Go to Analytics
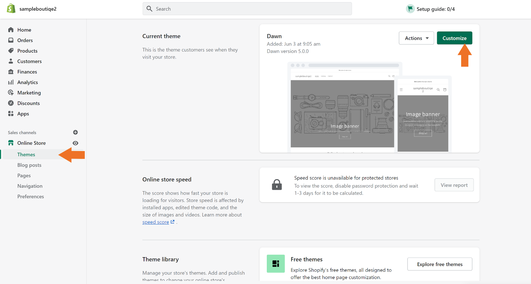The height and width of the screenshot is (284, 531). (28, 82)
